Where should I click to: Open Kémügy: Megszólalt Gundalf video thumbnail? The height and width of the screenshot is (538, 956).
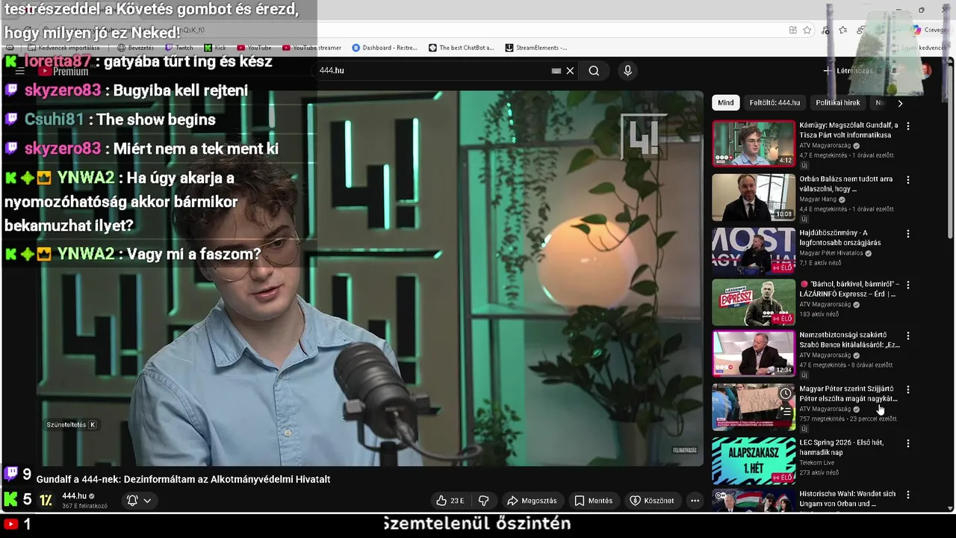pos(754,143)
